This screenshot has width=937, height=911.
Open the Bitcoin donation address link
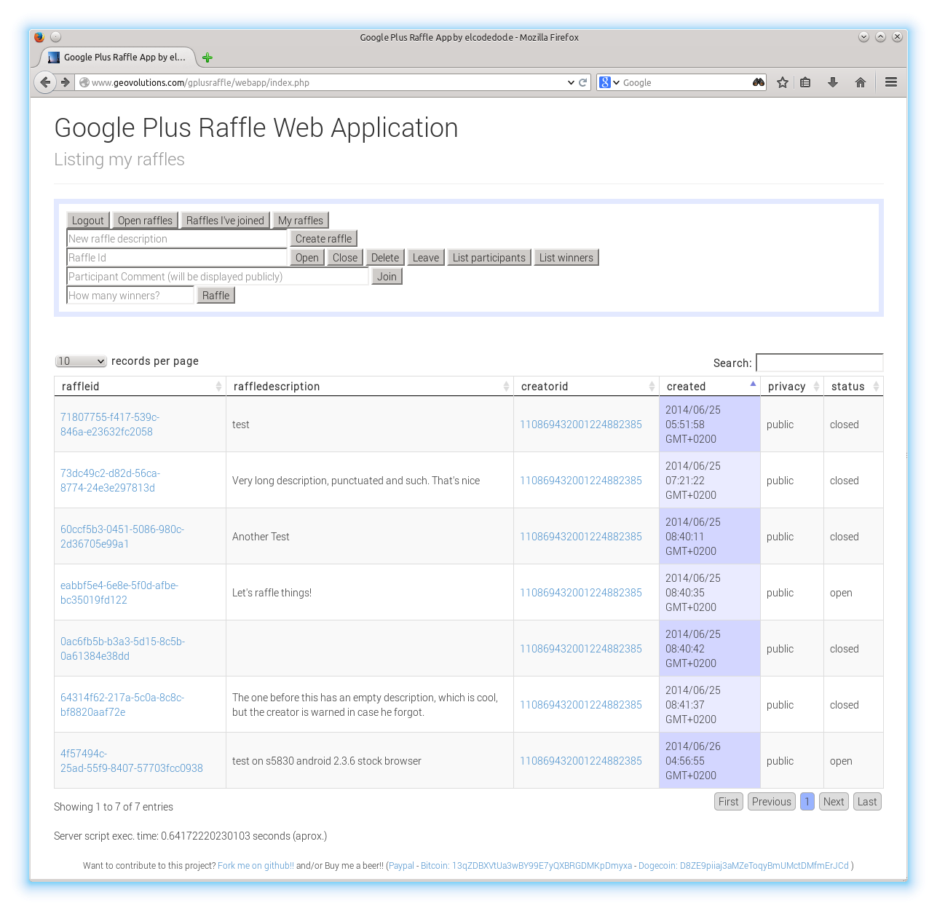tap(526, 865)
